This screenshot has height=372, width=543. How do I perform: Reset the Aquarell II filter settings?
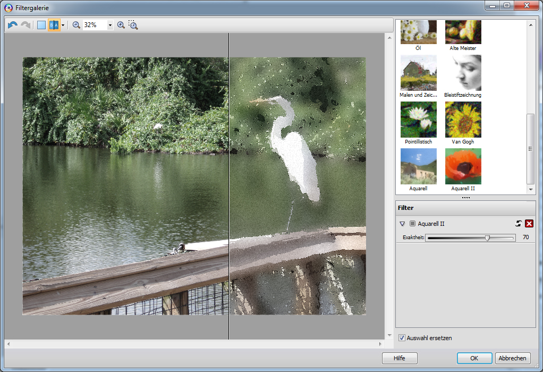click(519, 224)
